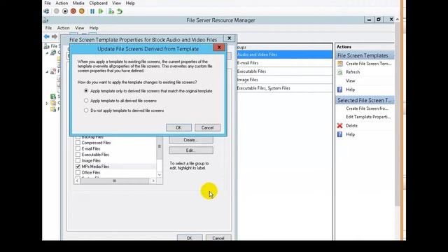Viewport: 448px width, 252px height.
Task: Open Help menu in File Server Resource Manager
Action: point(94,28)
